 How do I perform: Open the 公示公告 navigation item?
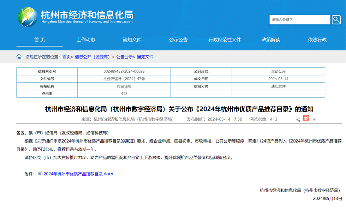pyautogui.click(x=178, y=40)
